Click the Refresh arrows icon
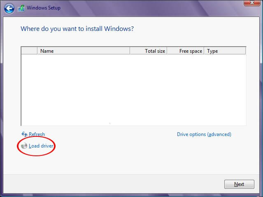Image resolution: width=263 pixels, height=197 pixels. (x=24, y=134)
